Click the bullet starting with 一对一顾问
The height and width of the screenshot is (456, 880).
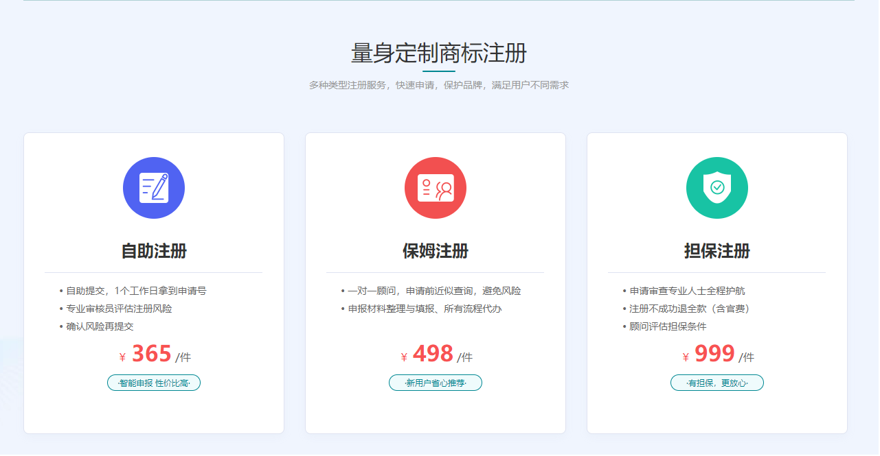[x=434, y=291]
